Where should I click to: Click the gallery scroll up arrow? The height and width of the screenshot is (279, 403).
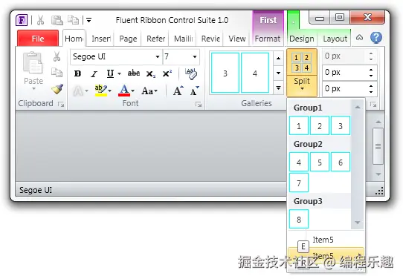[278, 58]
